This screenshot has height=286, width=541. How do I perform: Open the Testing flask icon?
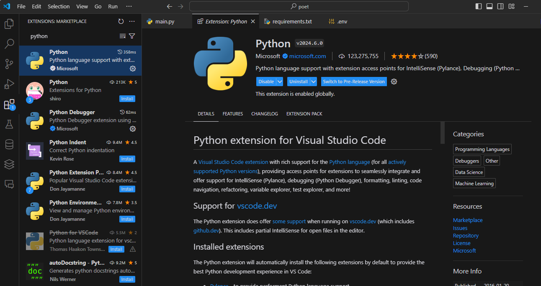(9, 124)
